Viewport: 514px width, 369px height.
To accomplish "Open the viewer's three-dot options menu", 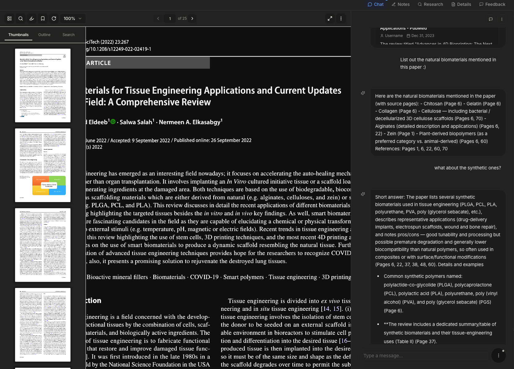I will [341, 18].
